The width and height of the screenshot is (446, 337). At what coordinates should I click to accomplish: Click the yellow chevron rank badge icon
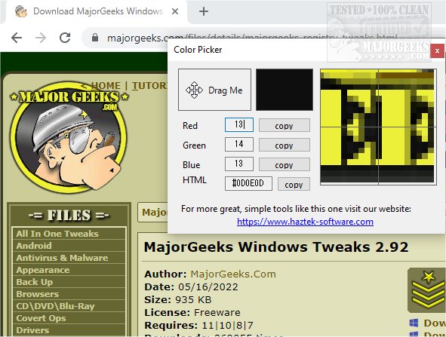[x=426, y=290]
